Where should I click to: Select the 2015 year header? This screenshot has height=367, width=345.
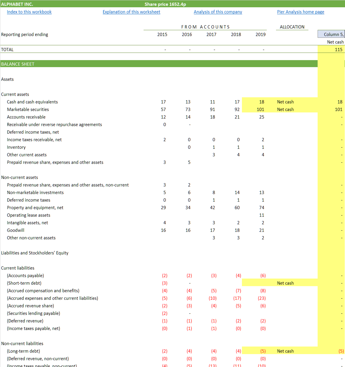point(162,34)
